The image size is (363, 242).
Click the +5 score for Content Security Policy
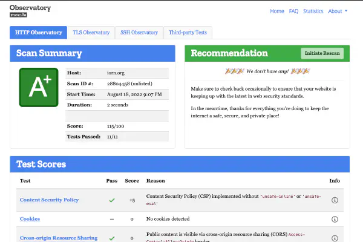(x=132, y=200)
